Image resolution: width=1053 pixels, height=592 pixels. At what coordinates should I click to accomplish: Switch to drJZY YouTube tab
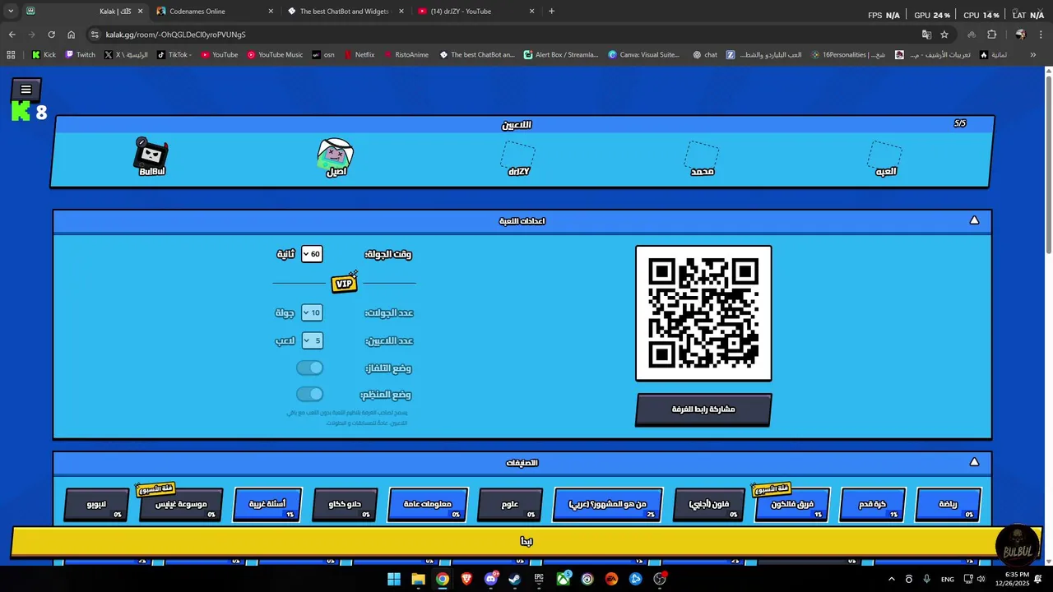475,12
